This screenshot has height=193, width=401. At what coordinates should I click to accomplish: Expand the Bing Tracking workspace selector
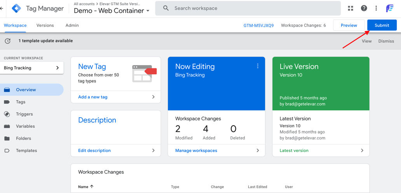[x=32, y=68]
